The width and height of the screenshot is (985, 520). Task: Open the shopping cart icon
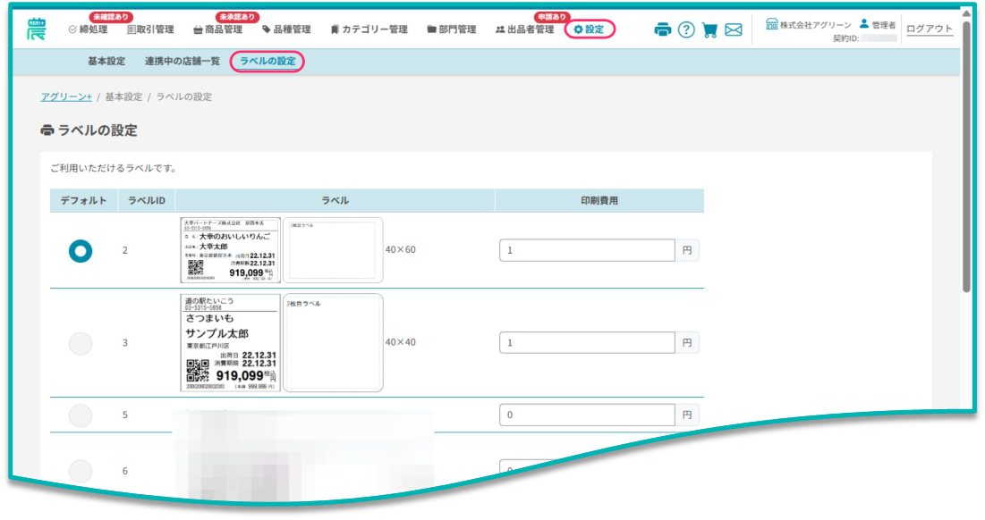tap(710, 29)
